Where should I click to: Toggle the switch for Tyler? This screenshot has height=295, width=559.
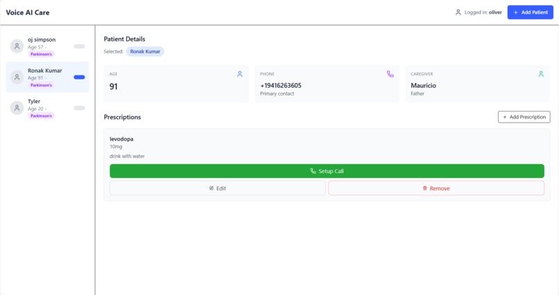pyautogui.click(x=79, y=108)
